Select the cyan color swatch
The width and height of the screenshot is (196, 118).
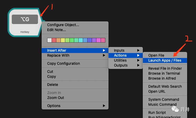(81, 40)
